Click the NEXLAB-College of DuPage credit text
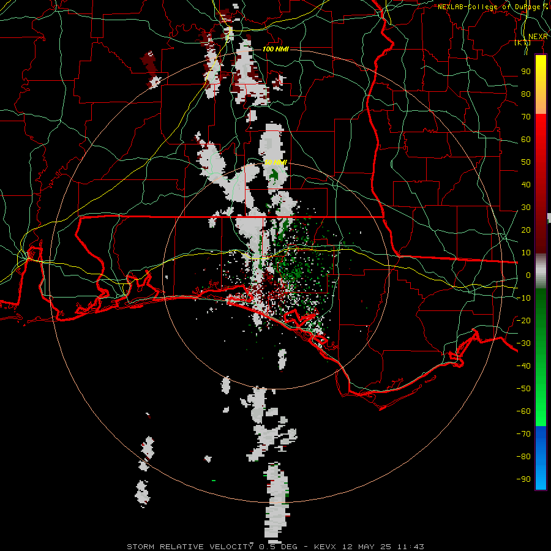The image size is (551, 551). point(492,7)
